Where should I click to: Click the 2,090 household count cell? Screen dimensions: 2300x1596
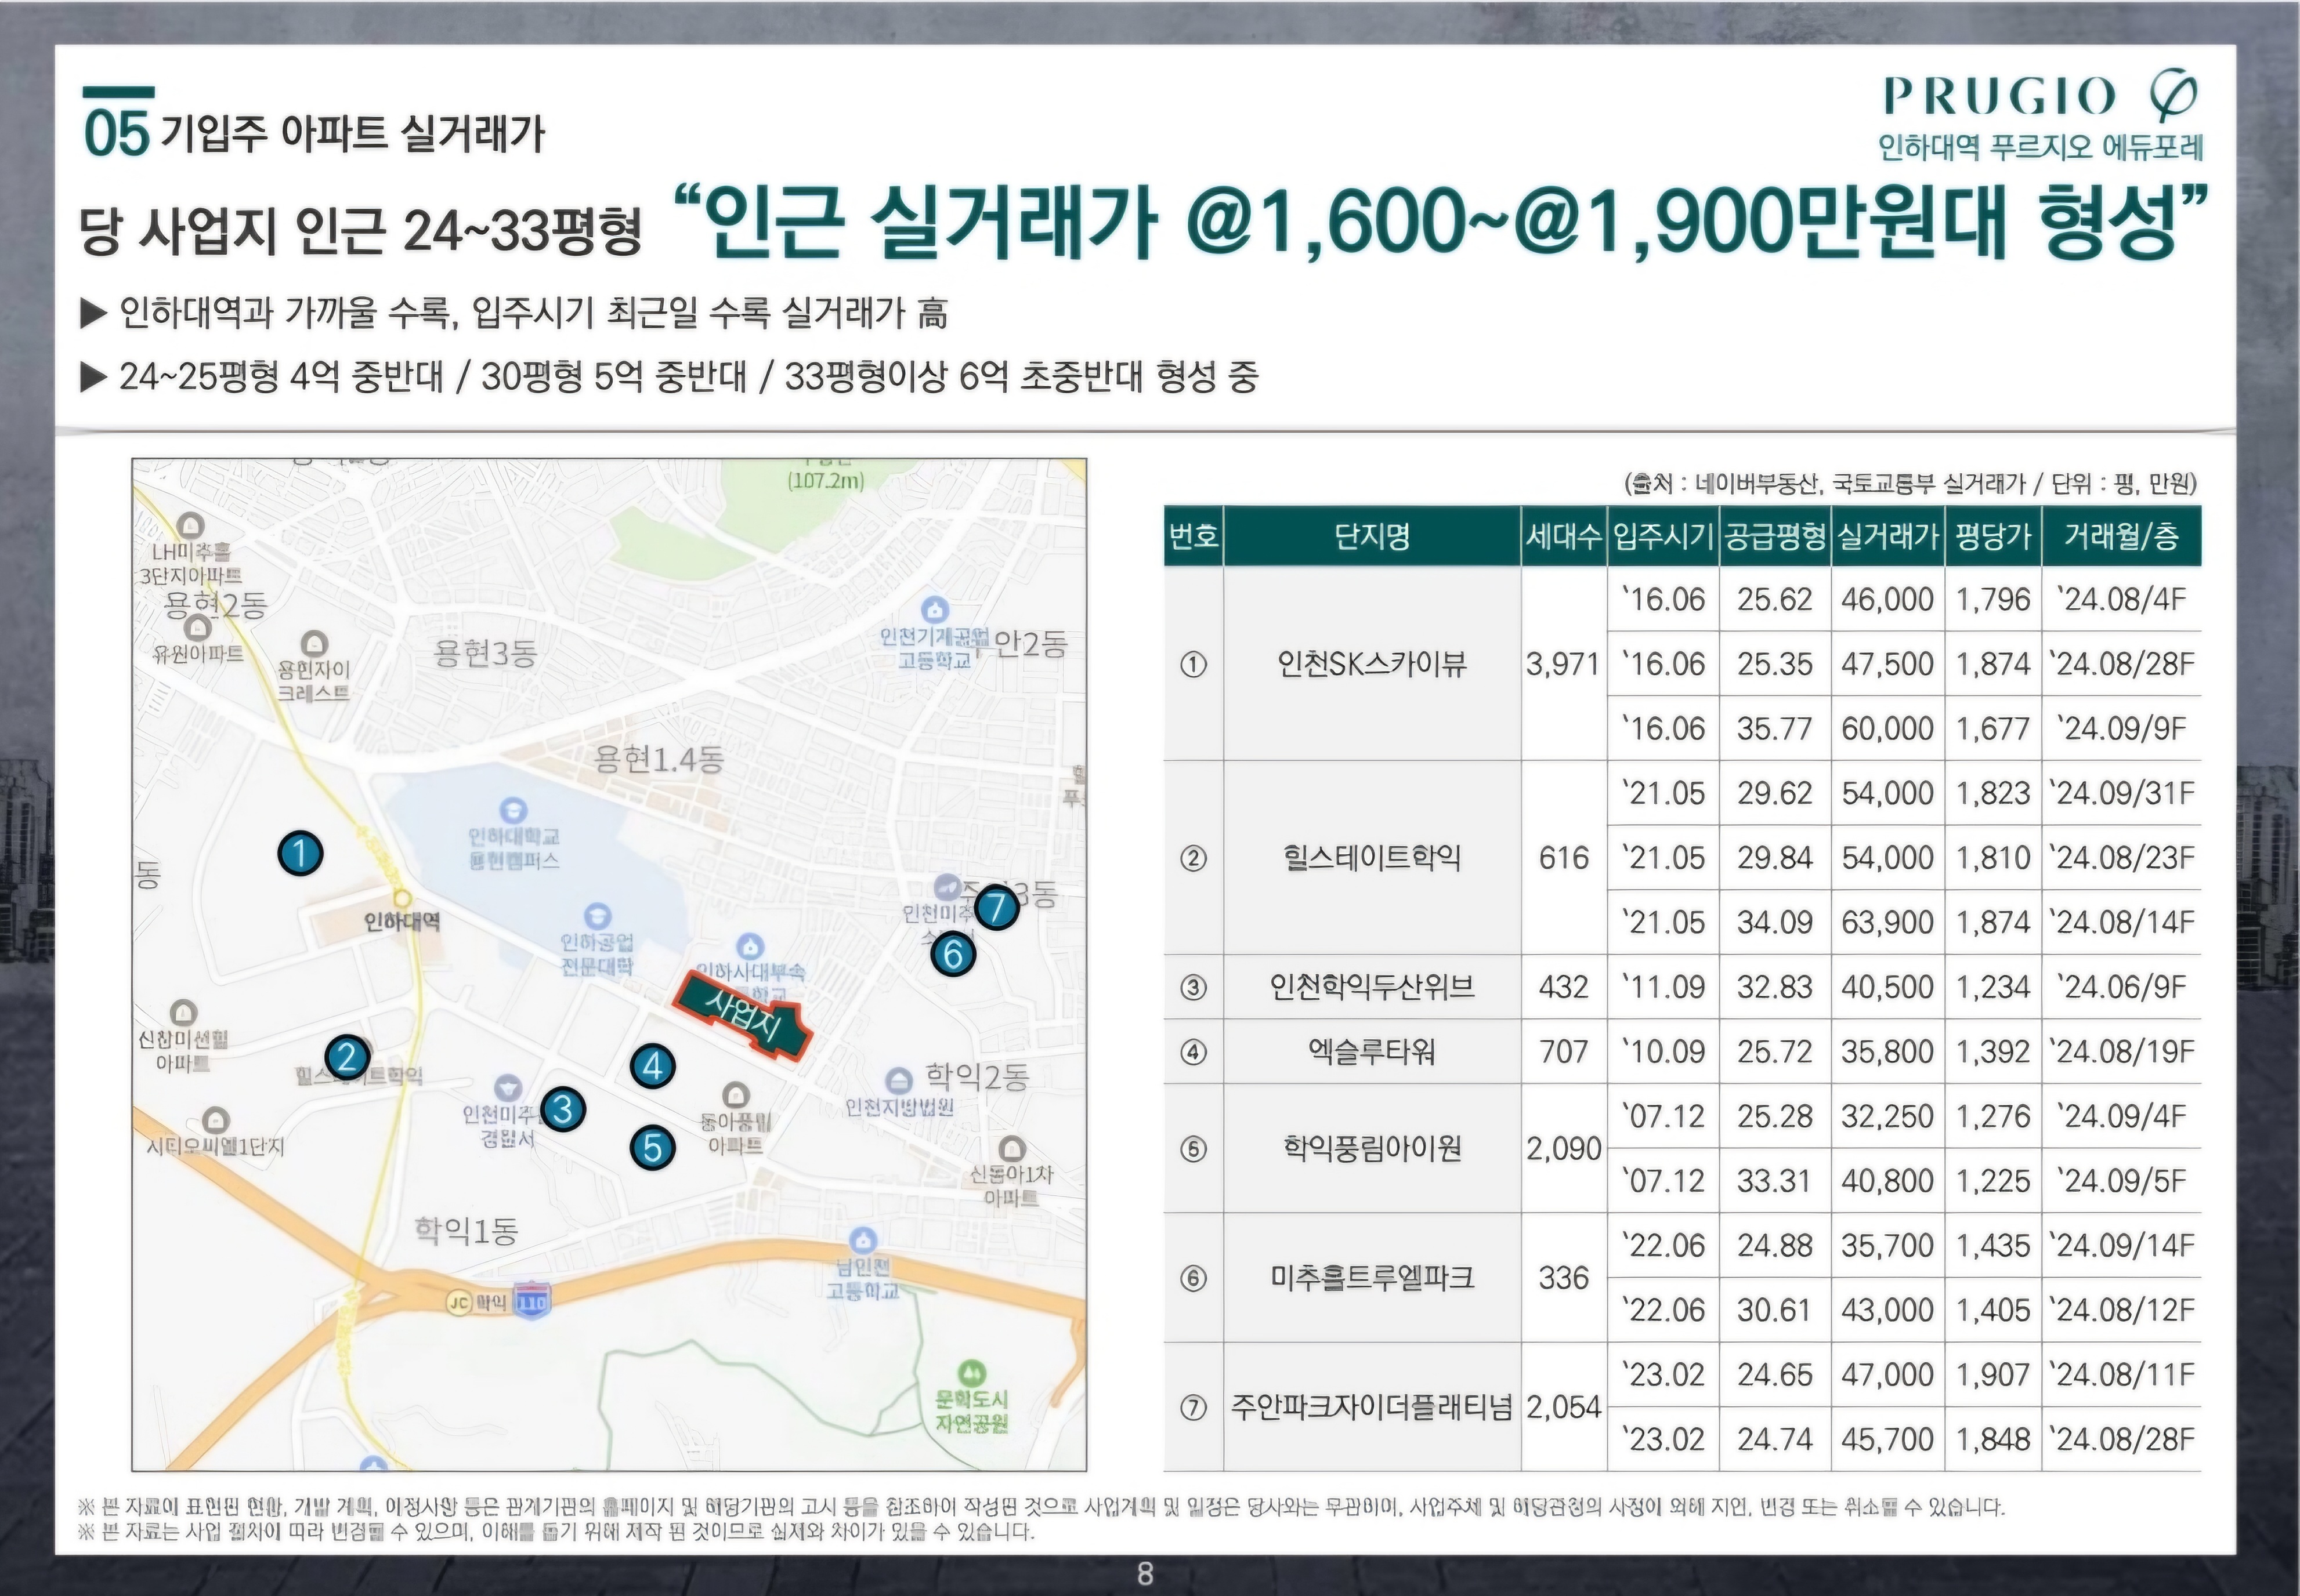tap(1563, 1148)
